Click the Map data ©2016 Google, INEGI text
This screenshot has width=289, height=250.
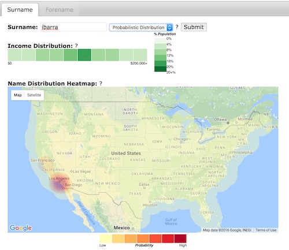click(227, 230)
